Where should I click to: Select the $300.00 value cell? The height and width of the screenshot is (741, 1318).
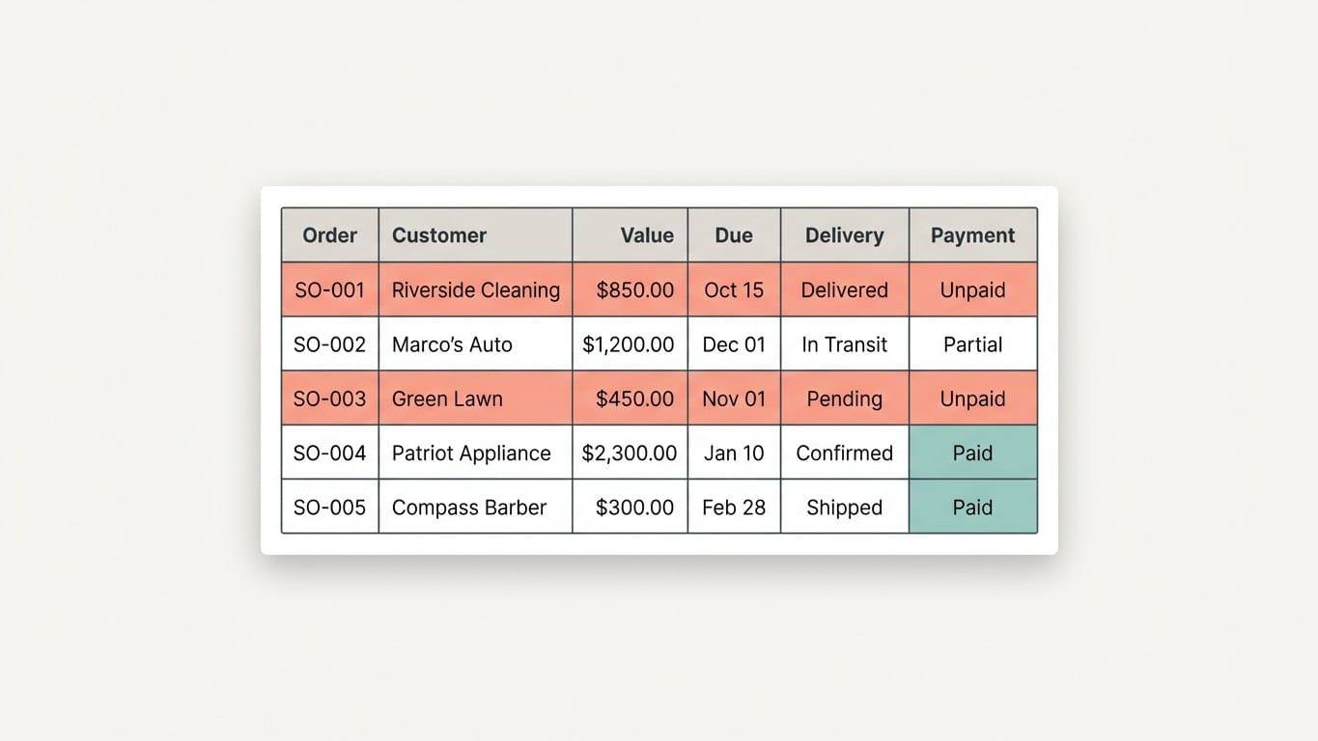pyautogui.click(x=631, y=506)
